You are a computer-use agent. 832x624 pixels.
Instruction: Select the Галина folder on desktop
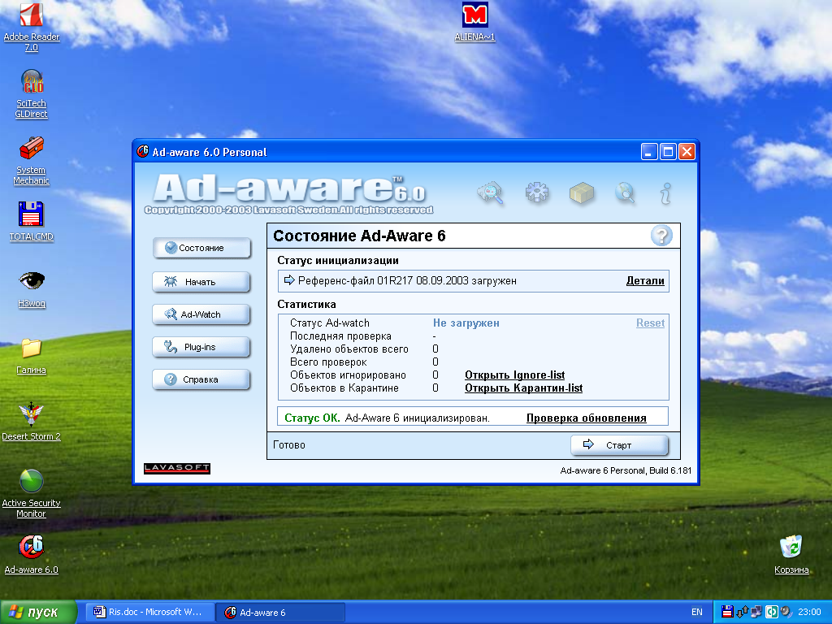pyautogui.click(x=32, y=356)
